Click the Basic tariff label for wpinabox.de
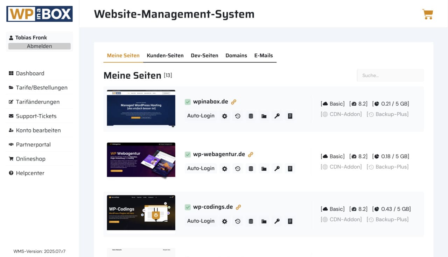This screenshot has height=257, width=448. coord(332,103)
